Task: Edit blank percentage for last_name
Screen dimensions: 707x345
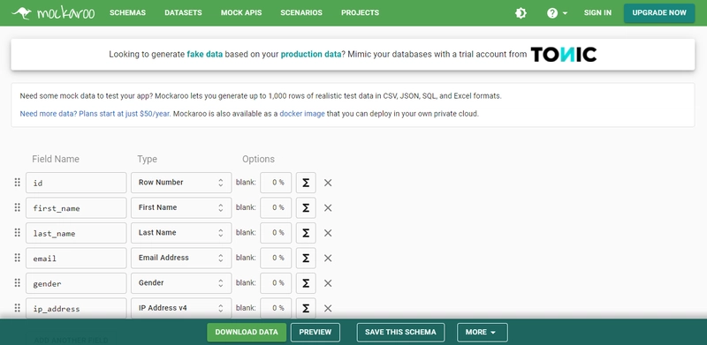Action: [x=276, y=233]
